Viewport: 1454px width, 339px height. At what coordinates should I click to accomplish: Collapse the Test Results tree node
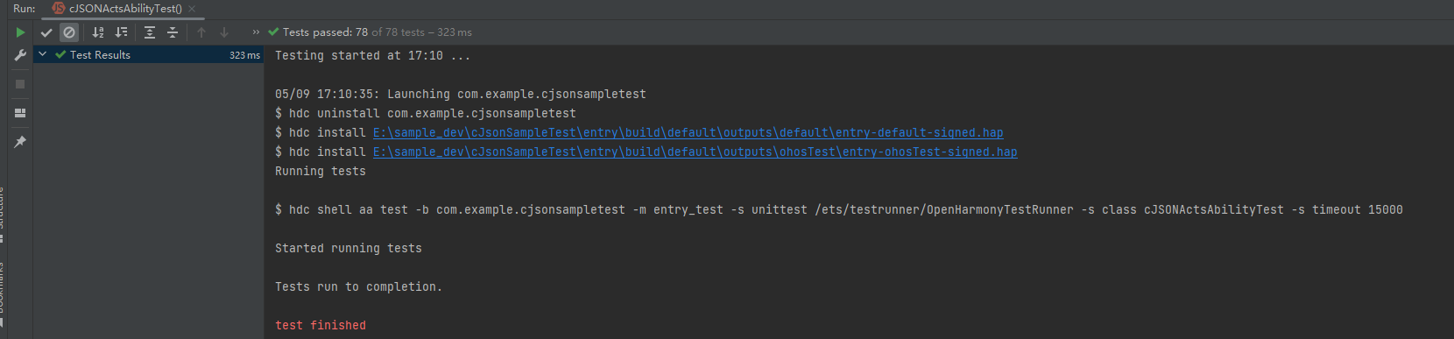click(x=42, y=54)
